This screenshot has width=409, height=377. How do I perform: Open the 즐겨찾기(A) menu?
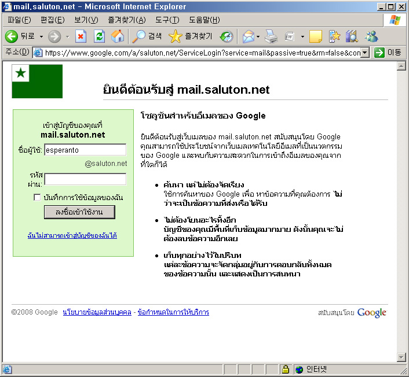(x=127, y=20)
